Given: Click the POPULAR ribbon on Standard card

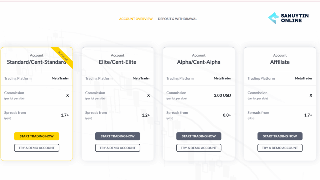Looking at the screenshot, I should tap(63, 56).
